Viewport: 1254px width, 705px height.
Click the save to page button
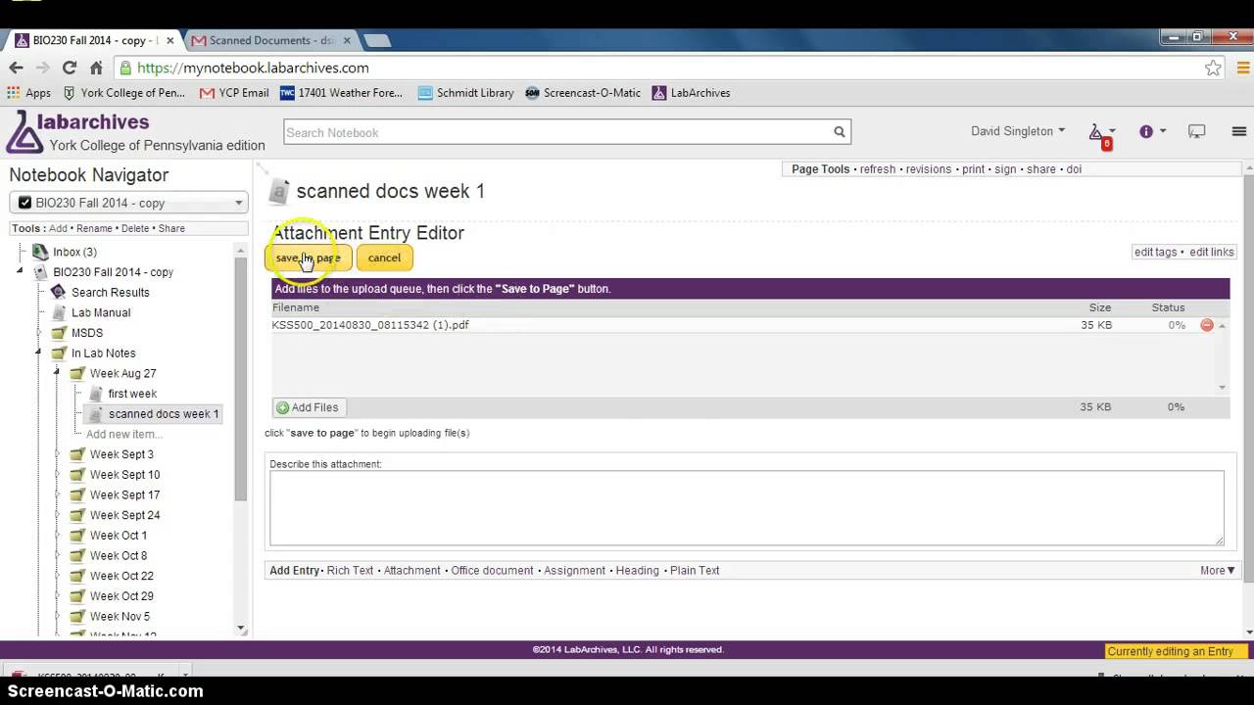(x=308, y=258)
